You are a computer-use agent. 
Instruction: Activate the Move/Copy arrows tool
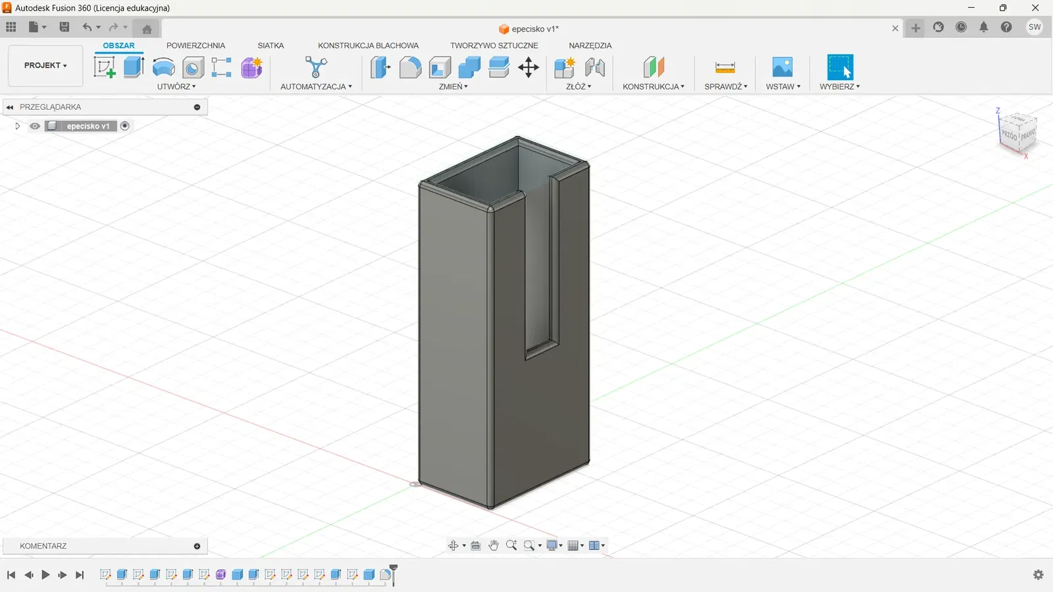pos(528,67)
